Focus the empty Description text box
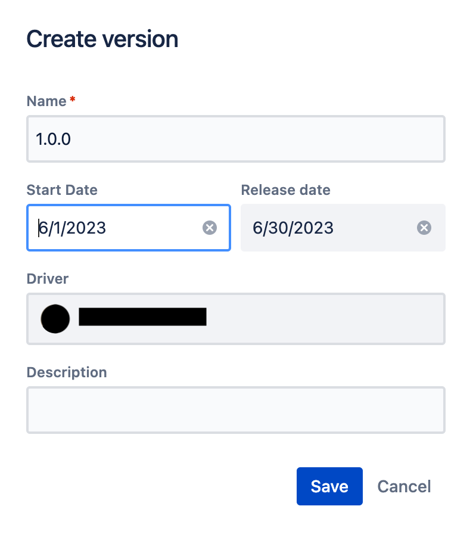 (236, 410)
